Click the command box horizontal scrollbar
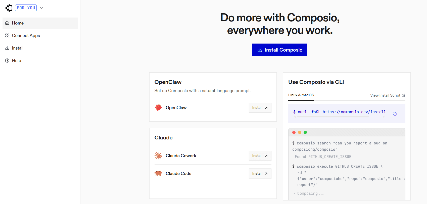427x204 pixels. [x=333, y=117]
